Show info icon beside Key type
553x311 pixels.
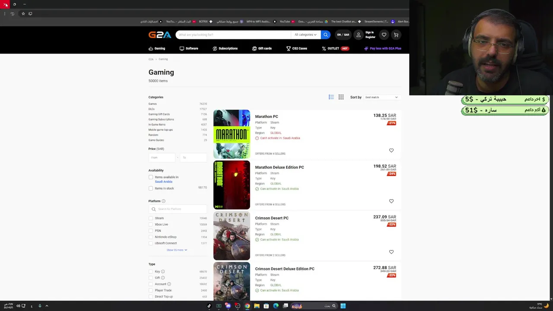tap(163, 271)
